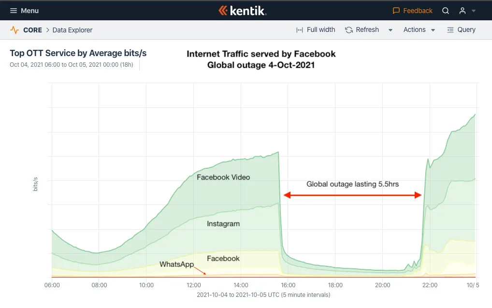This screenshot has height=308, width=492.
Task: Go to Data Explorer breadcrumb
Action: [x=72, y=30]
